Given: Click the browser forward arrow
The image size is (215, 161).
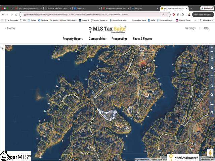Looking at the screenshot, I should tap(7, 14).
